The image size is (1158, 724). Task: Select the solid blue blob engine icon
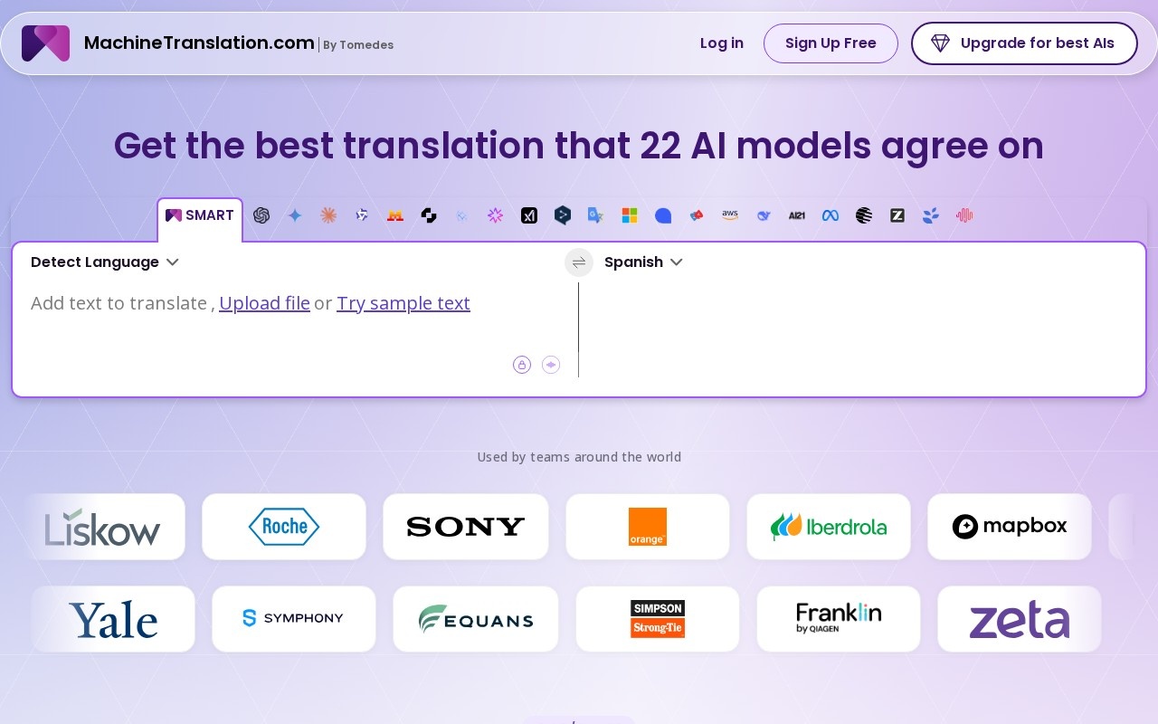click(663, 215)
